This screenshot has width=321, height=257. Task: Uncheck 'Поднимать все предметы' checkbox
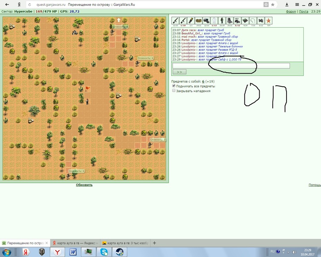[x=174, y=86]
